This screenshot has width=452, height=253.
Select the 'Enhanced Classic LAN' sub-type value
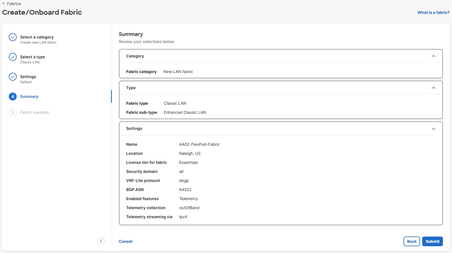click(x=185, y=112)
